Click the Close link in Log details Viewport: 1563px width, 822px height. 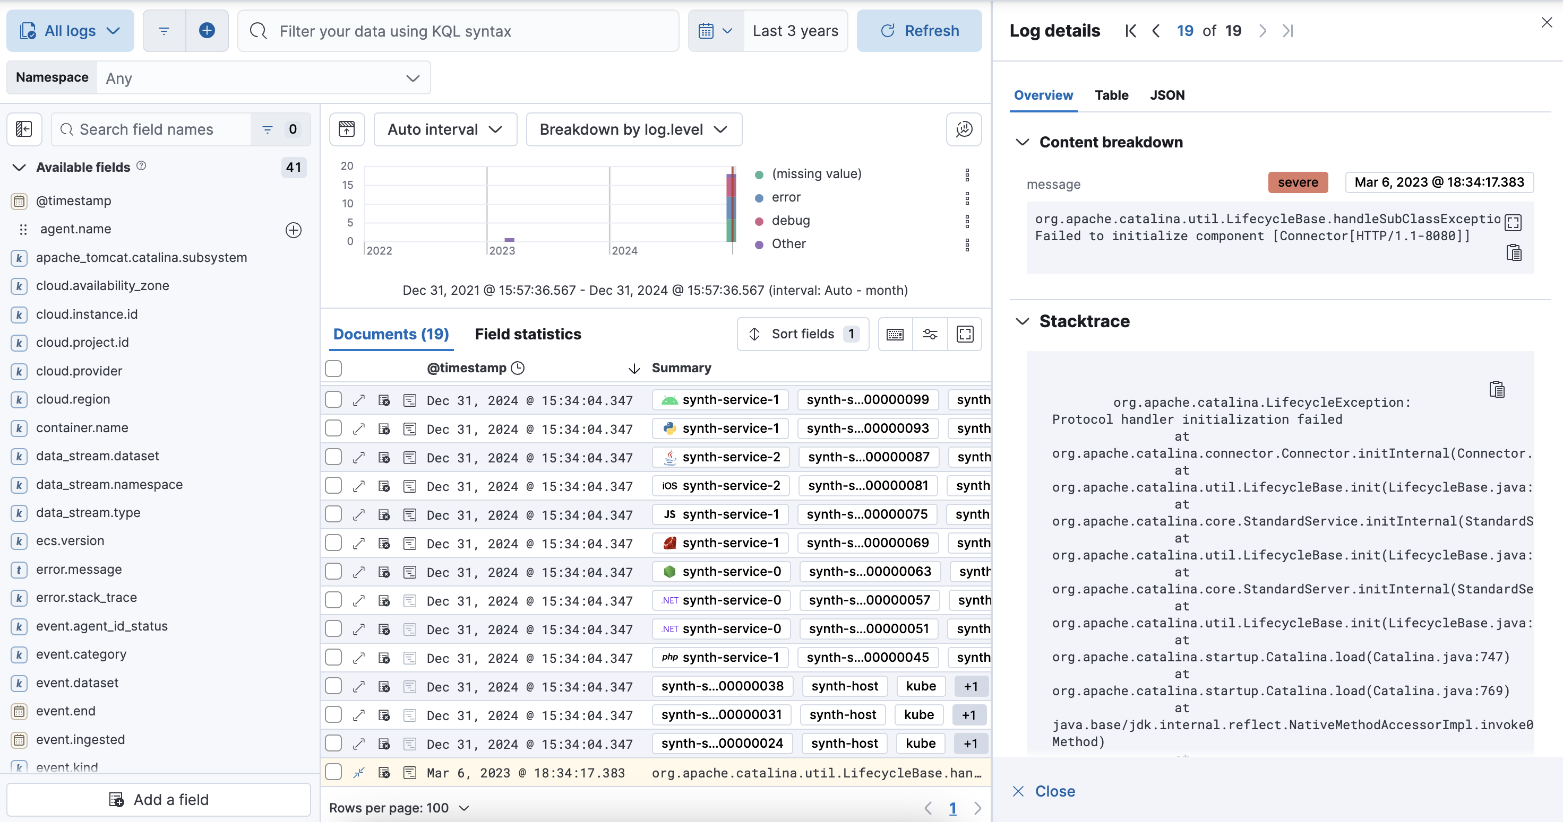1044,791
